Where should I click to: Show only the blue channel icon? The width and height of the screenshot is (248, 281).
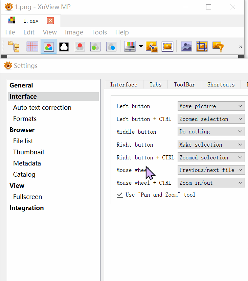click(x=111, y=47)
